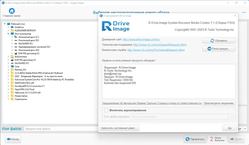
Task: Click the Имя файла input field
Action: 61,129
